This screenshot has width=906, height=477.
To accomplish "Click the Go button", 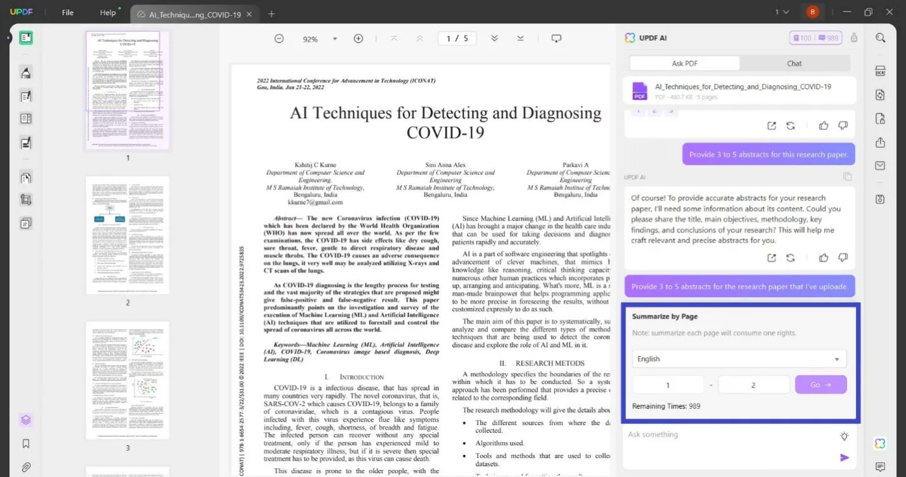I will point(820,385).
